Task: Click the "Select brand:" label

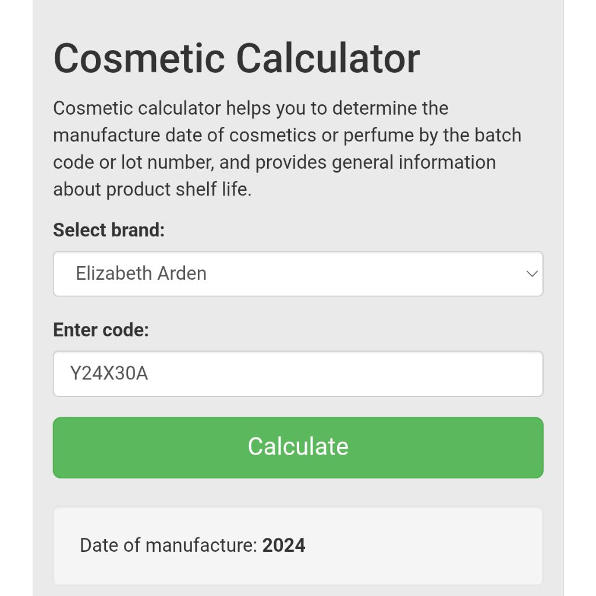Action: click(109, 230)
